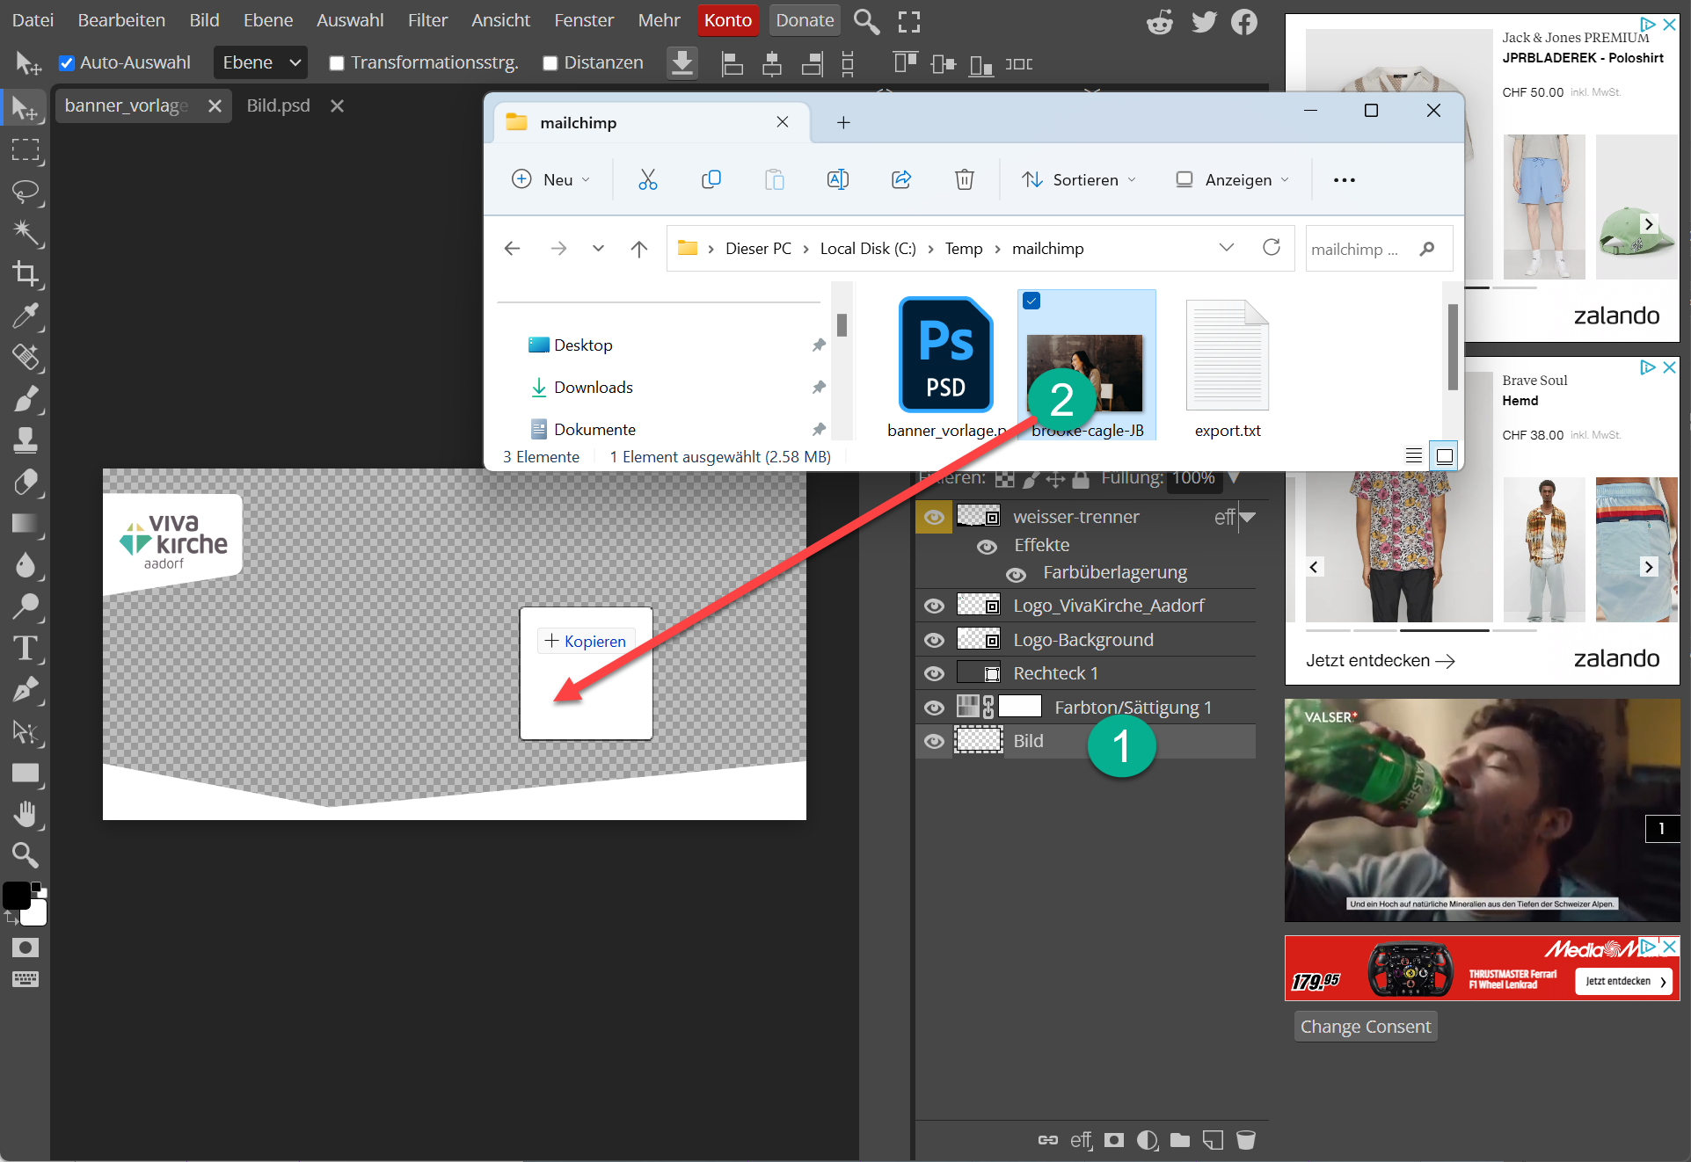This screenshot has height=1162, width=1691.
Task: Select the Text tool
Action: pyautogui.click(x=26, y=649)
